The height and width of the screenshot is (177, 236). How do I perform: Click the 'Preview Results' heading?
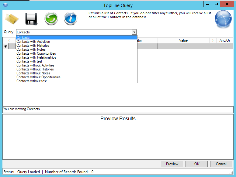(x=118, y=118)
